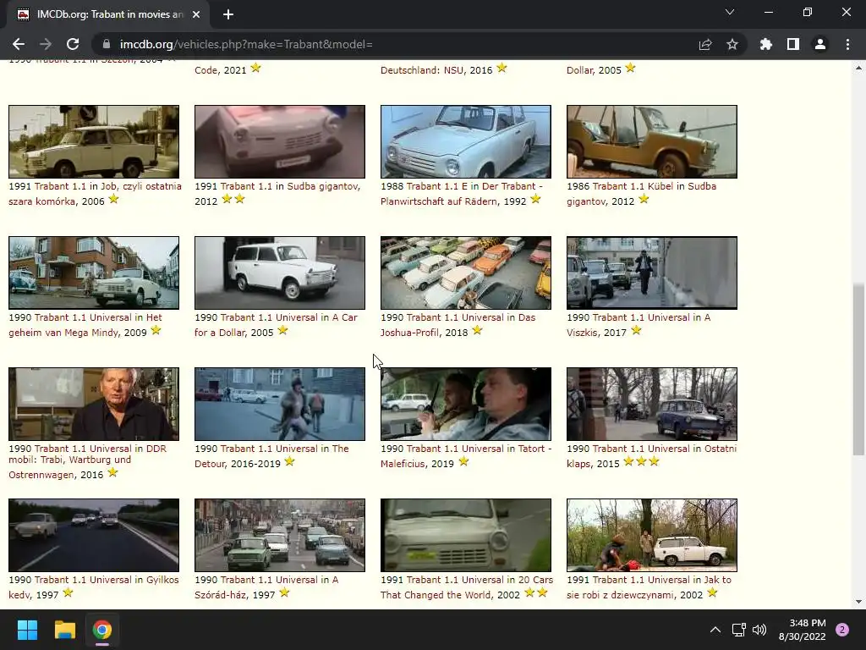Open the notification center badge

tap(842, 630)
